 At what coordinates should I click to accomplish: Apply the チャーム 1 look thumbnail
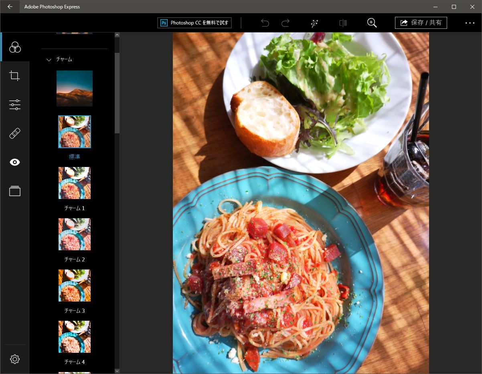[x=75, y=183]
